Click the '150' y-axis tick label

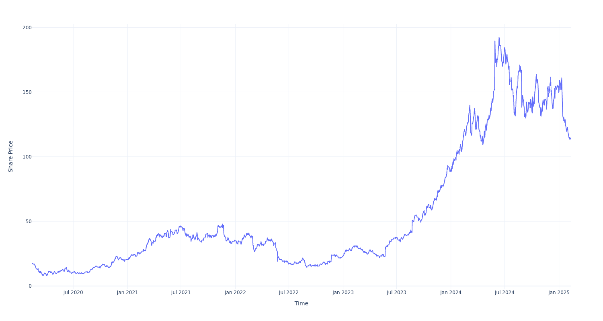[27, 92]
